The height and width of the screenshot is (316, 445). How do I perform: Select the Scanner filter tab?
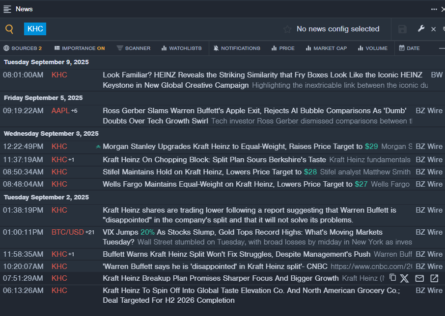[x=134, y=48]
